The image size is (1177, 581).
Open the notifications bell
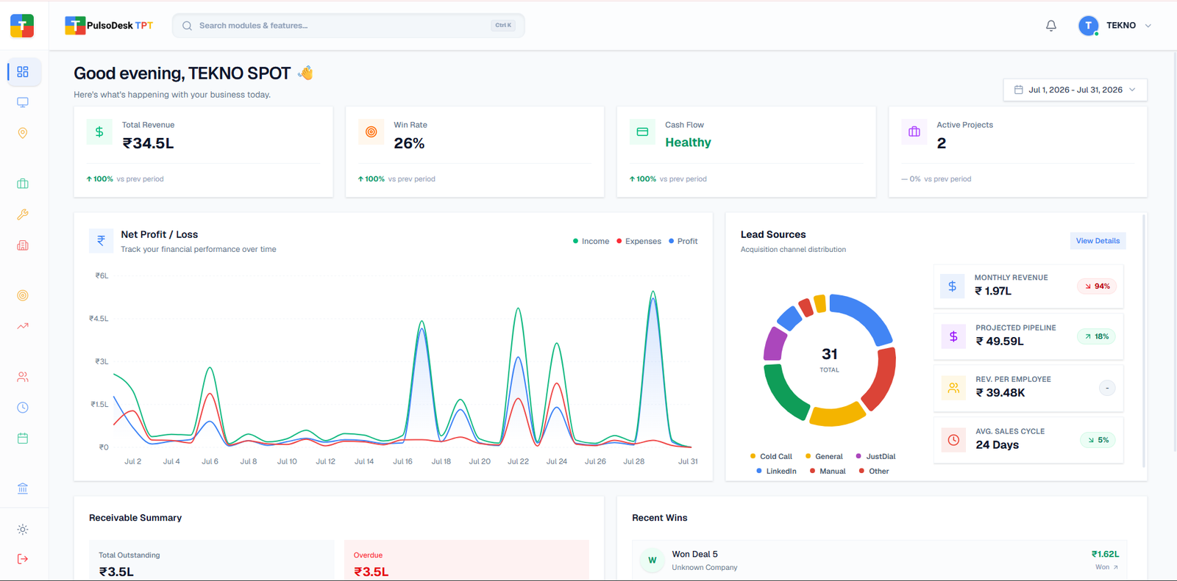(x=1051, y=26)
